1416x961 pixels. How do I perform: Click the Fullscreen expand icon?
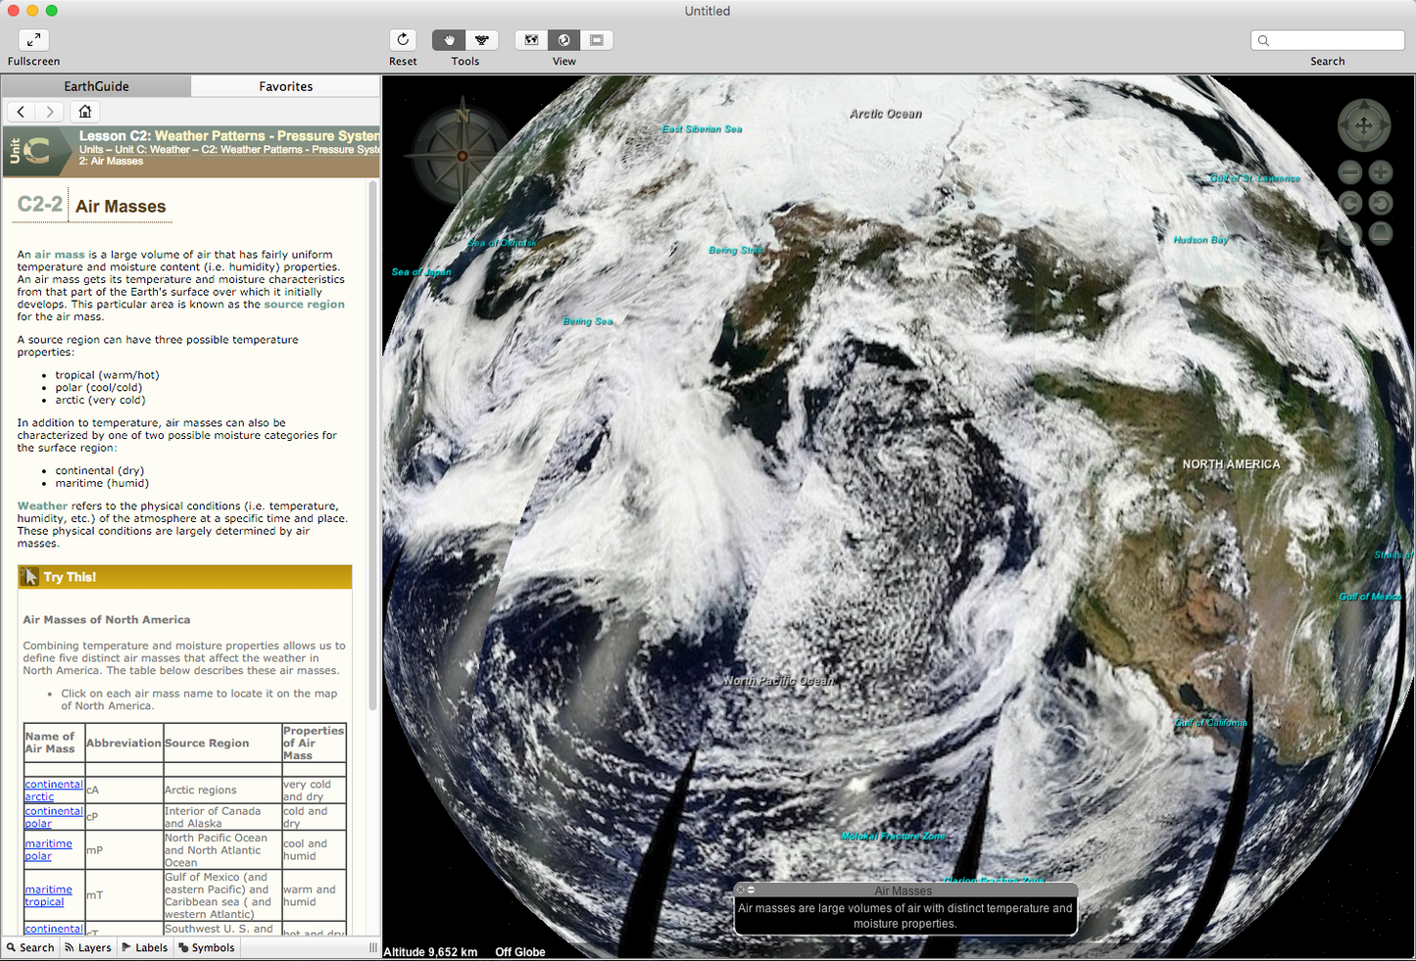33,40
